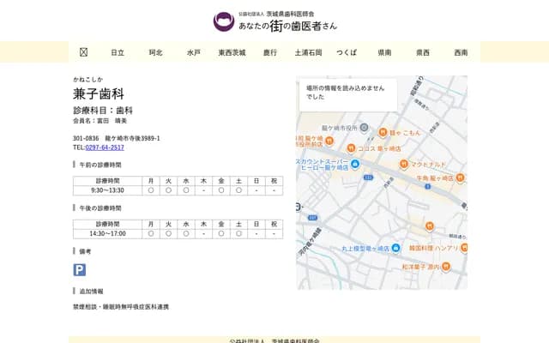549x343 pixels.
Task: Click the 備考 section heading
Action: pyautogui.click(x=85, y=251)
